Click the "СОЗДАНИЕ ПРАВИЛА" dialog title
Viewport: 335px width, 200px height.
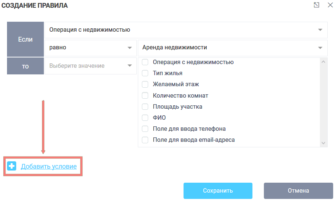[35, 5]
